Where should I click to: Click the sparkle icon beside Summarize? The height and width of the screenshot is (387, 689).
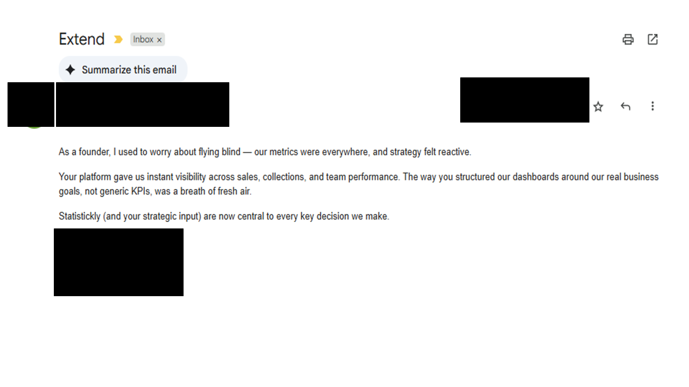[70, 70]
